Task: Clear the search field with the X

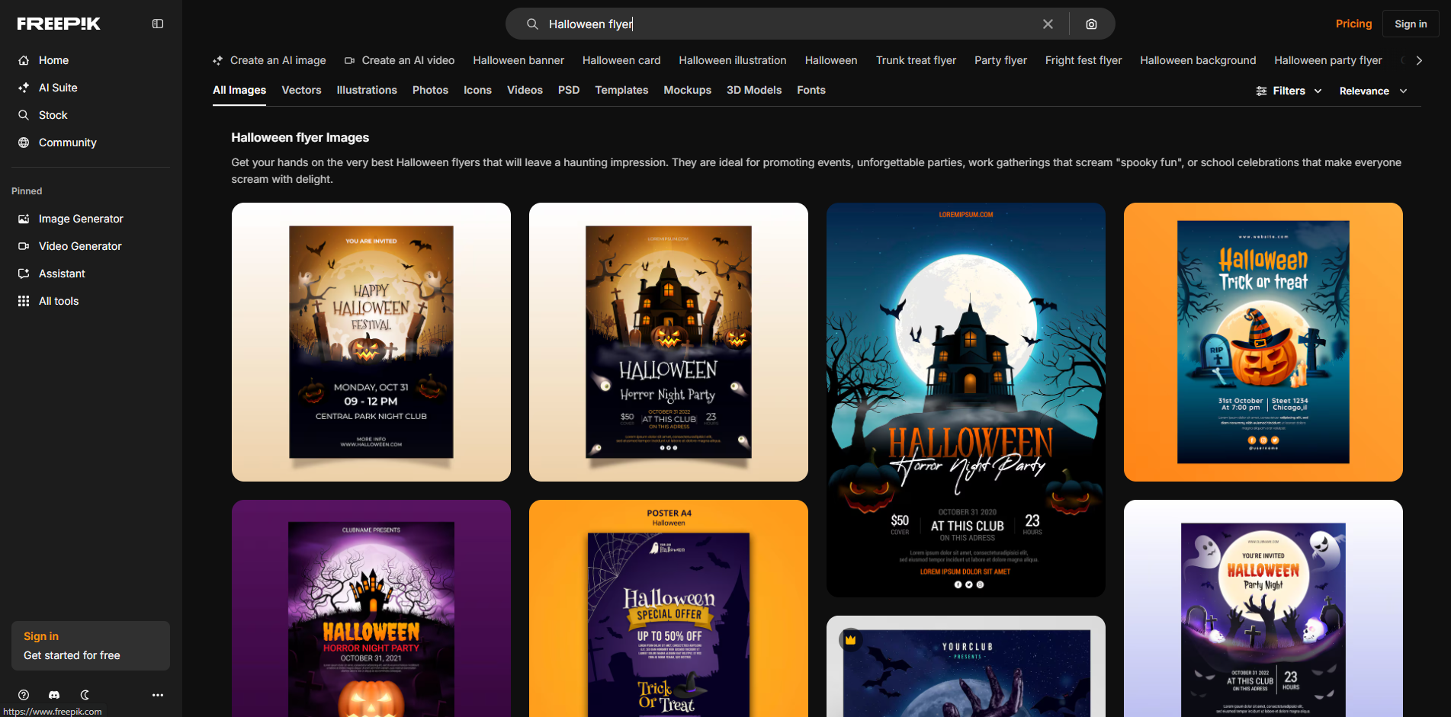Action: click(x=1048, y=24)
